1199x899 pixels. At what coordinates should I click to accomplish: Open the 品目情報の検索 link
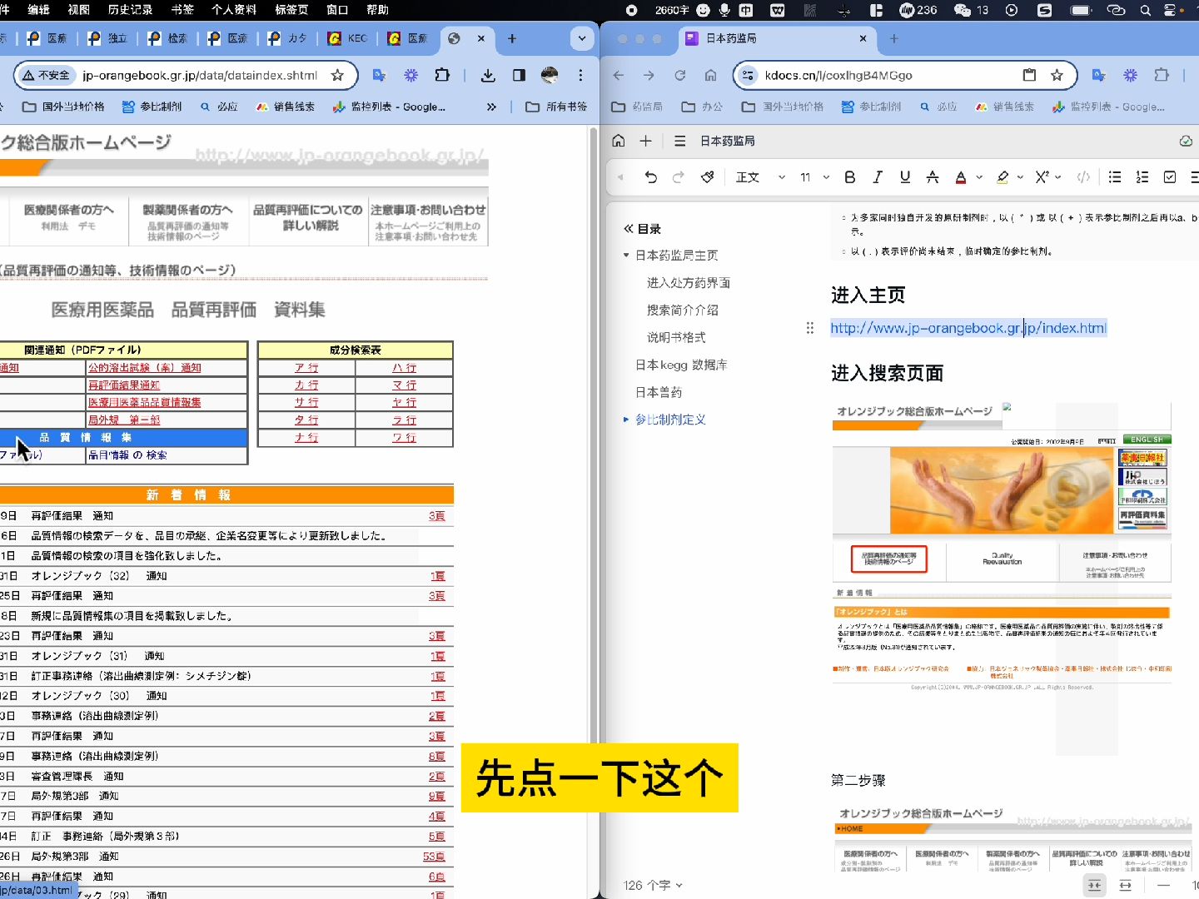(x=127, y=454)
